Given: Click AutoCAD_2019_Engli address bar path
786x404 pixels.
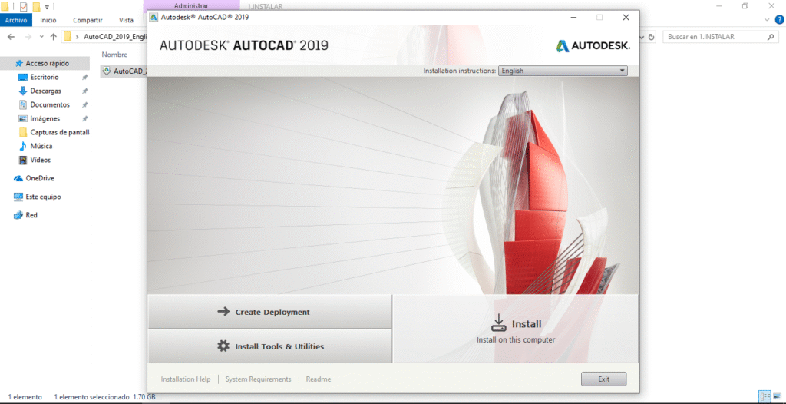Looking at the screenshot, I should click(x=115, y=37).
